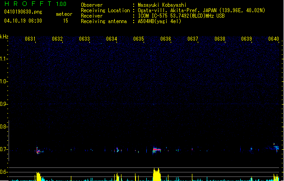Click the 0636 time marker
The image size is (284, 181).
(166, 39)
